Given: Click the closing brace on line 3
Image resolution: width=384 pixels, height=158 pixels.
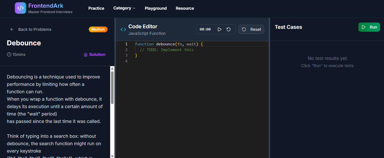Looking at the screenshot, I should 136,55.
